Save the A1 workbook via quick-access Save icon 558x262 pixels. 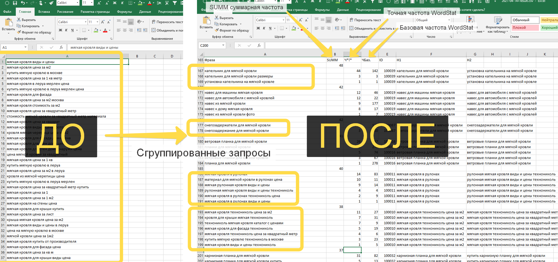tap(15, 3)
